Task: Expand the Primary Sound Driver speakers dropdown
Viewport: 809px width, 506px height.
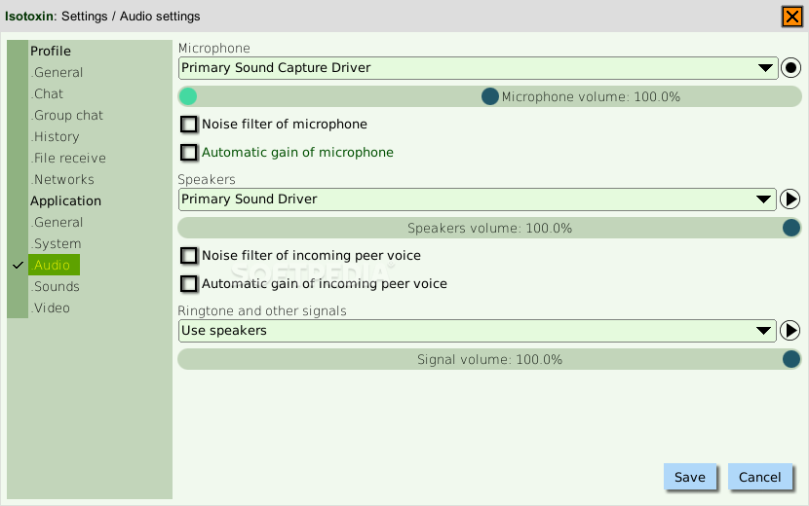Action: click(477, 199)
